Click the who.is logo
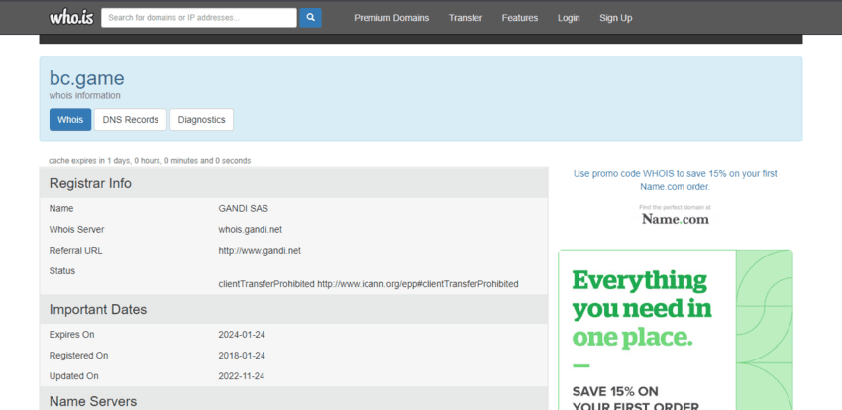This screenshot has height=410, width=842. pos(70,17)
